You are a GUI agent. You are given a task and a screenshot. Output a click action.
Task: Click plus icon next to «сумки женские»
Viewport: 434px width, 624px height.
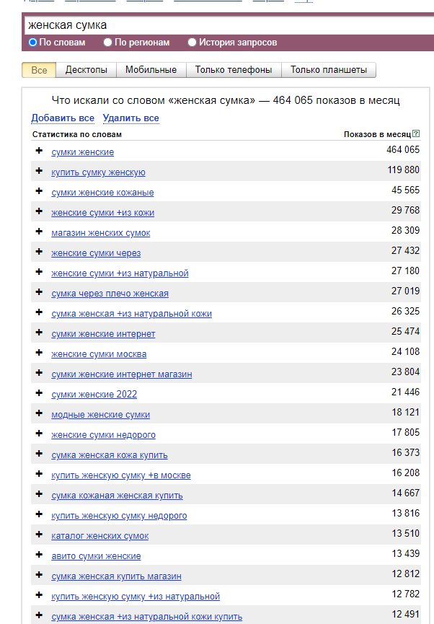pos(39,151)
